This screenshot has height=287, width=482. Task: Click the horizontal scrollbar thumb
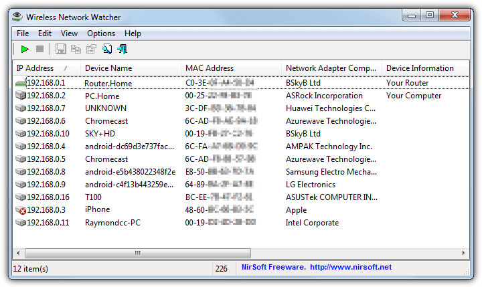pyautogui.click(x=138, y=253)
